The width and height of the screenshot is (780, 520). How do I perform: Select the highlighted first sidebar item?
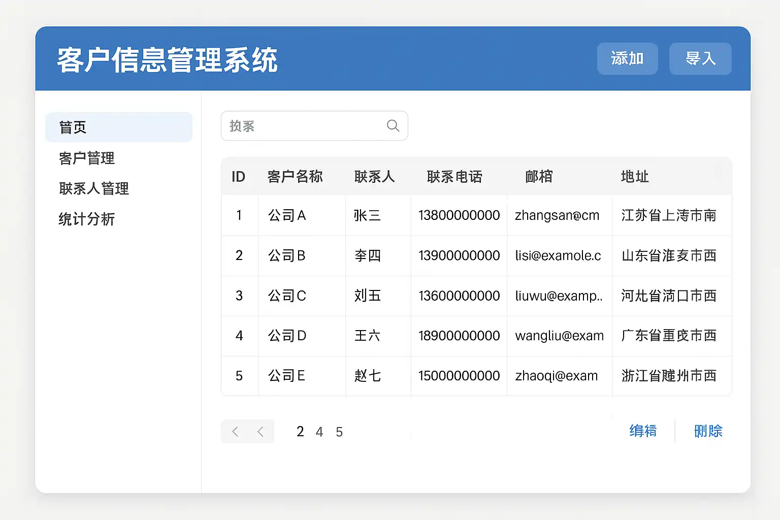pos(118,127)
